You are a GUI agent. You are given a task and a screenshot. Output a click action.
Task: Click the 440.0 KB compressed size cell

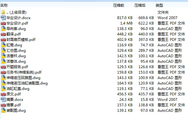[146, 34]
